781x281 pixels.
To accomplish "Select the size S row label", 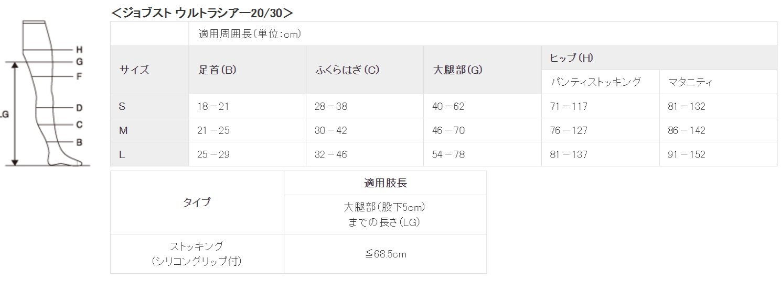I will [122, 107].
